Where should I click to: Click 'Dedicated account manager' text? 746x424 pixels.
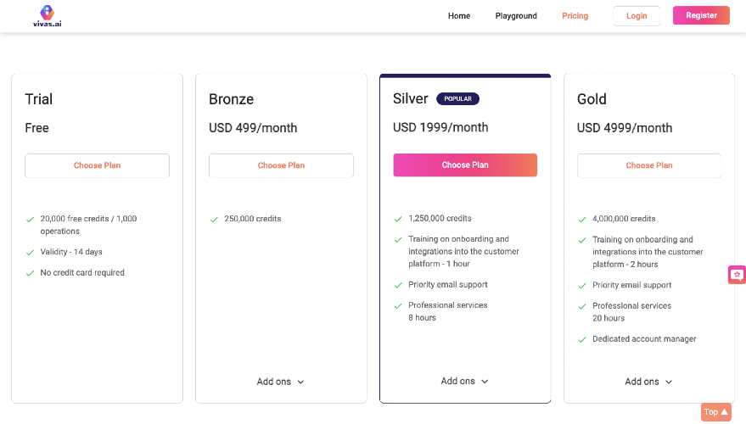click(x=644, y=339)
